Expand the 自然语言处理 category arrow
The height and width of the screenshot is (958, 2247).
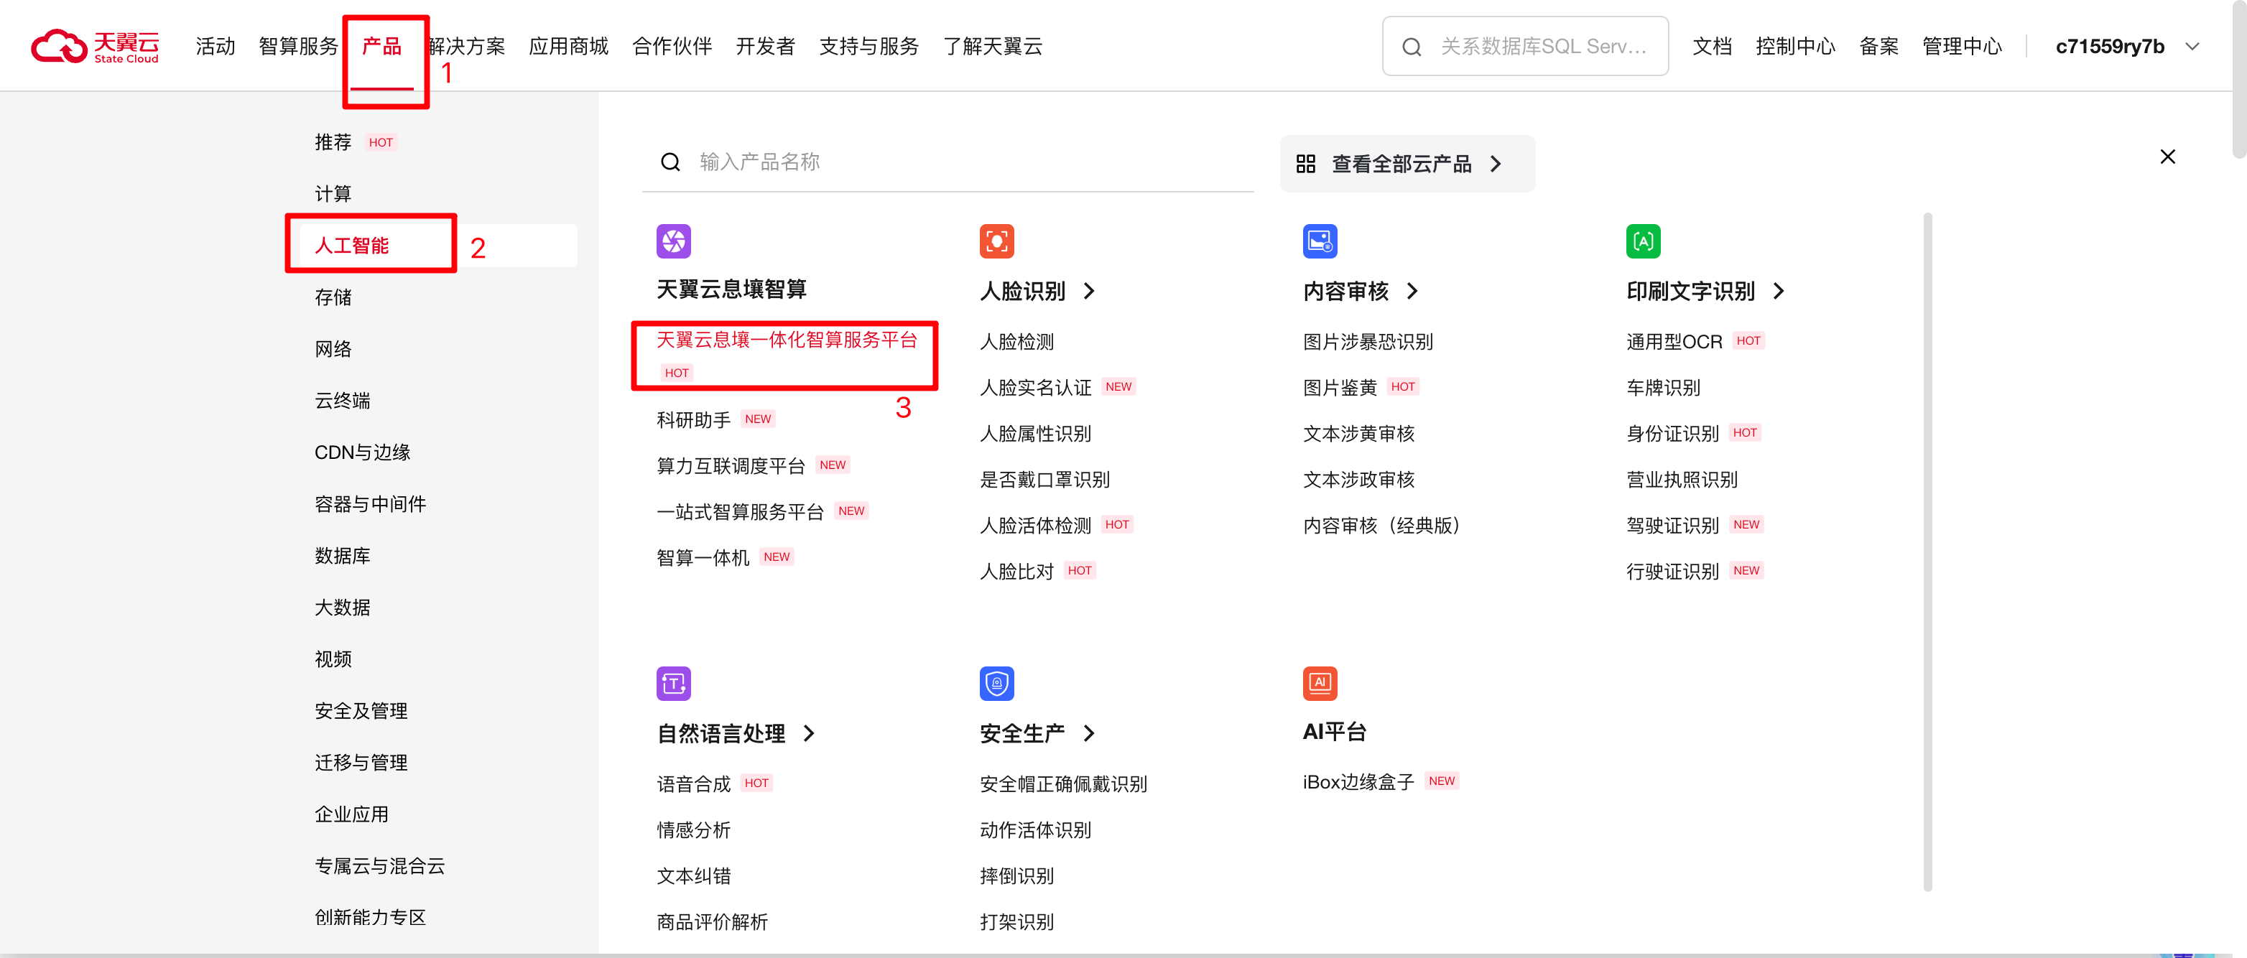tap(809, 733)
